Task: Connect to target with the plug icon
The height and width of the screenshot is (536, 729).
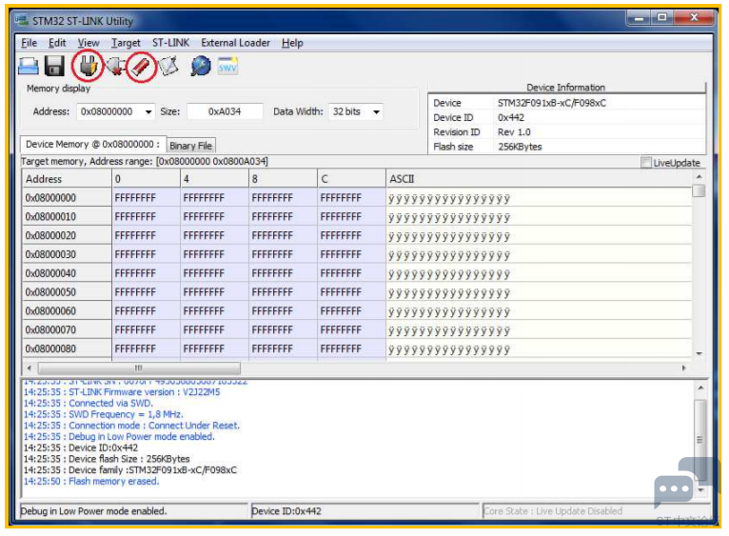Action: [x=89, y=66]
